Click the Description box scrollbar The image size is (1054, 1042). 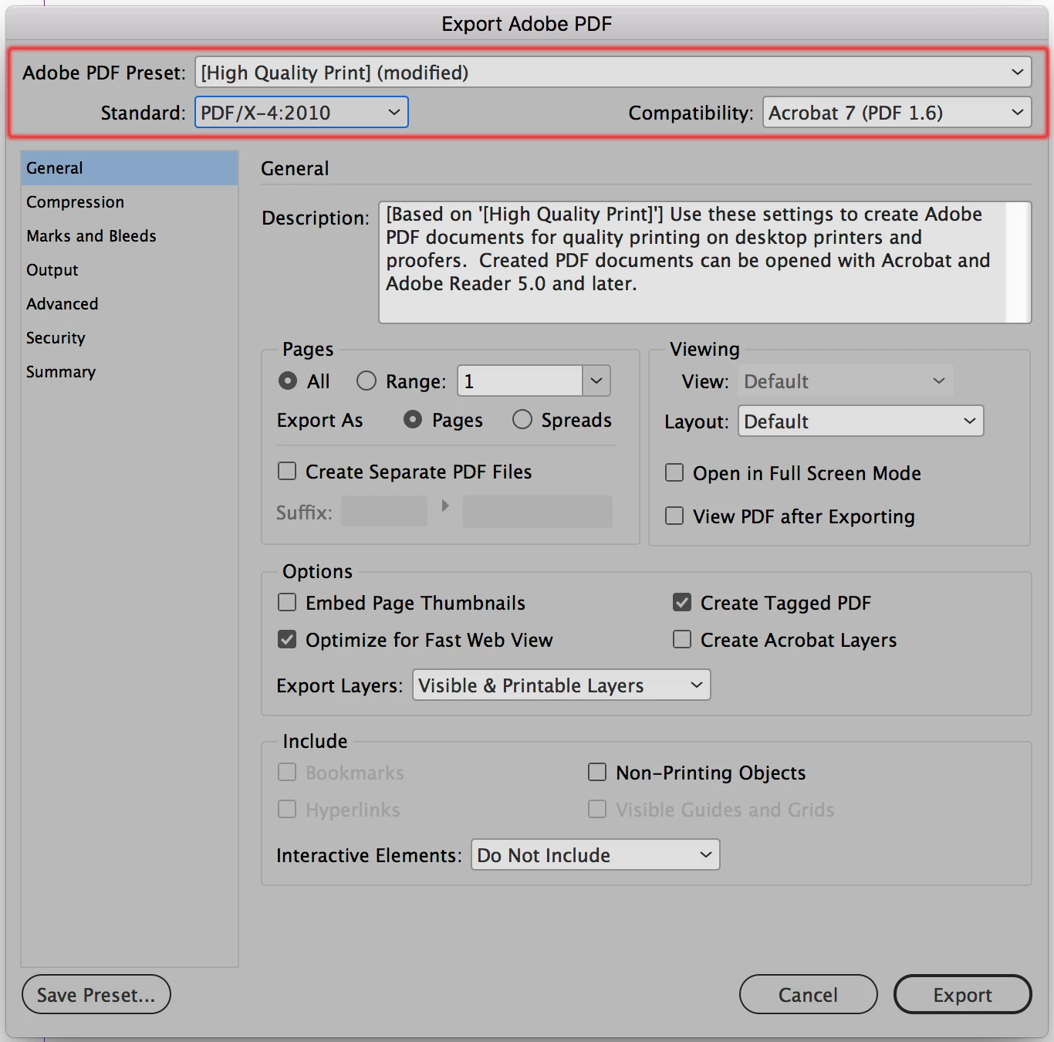[x=1019, y=262]
